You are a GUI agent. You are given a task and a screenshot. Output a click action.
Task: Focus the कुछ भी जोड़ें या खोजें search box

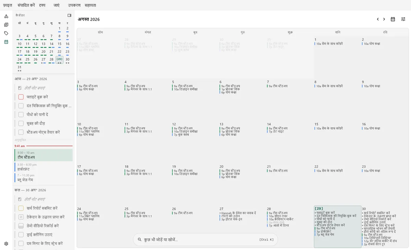point(206,239)
